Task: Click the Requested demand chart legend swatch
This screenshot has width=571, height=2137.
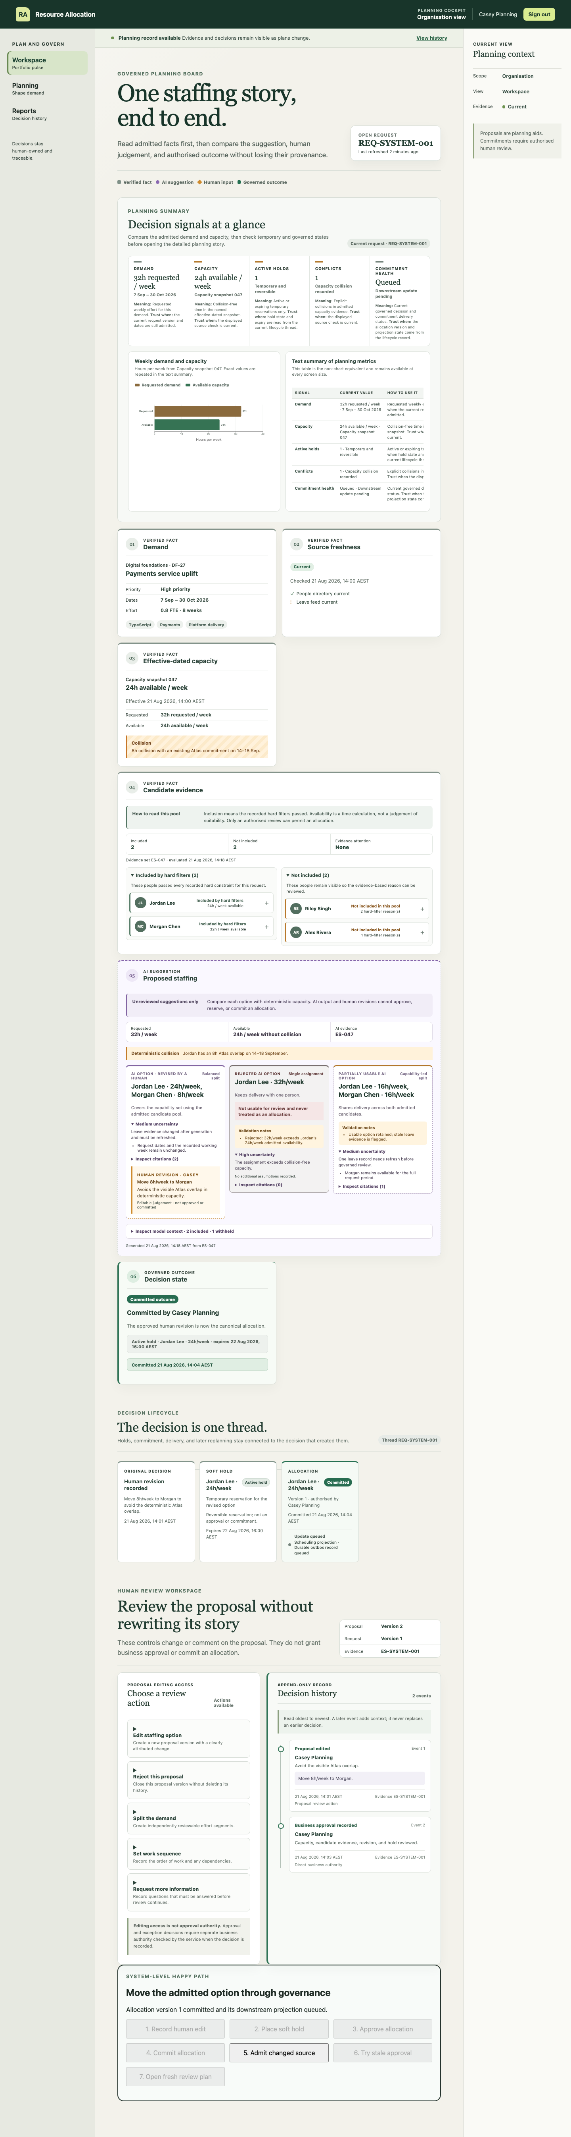Action: point(138,385)
